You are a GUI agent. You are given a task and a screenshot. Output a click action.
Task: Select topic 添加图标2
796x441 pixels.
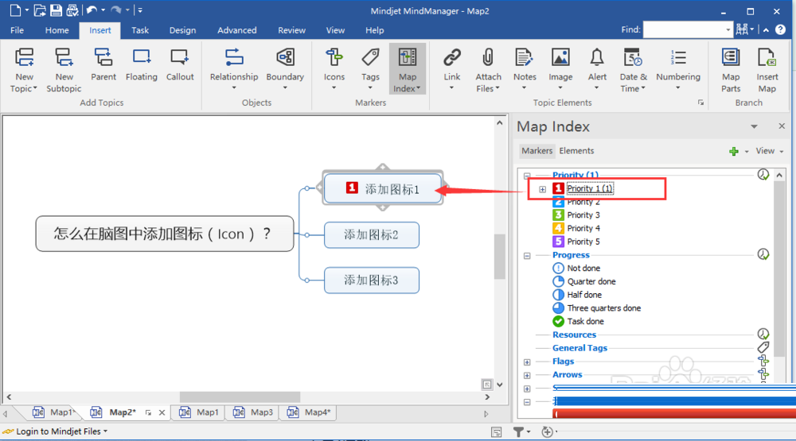[372, 235]
